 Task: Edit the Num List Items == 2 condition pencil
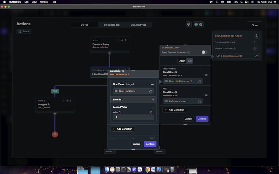200,81
